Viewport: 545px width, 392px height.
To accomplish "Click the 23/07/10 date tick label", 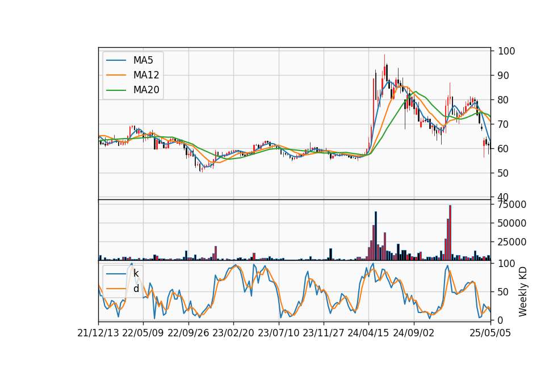I will 278,333.
